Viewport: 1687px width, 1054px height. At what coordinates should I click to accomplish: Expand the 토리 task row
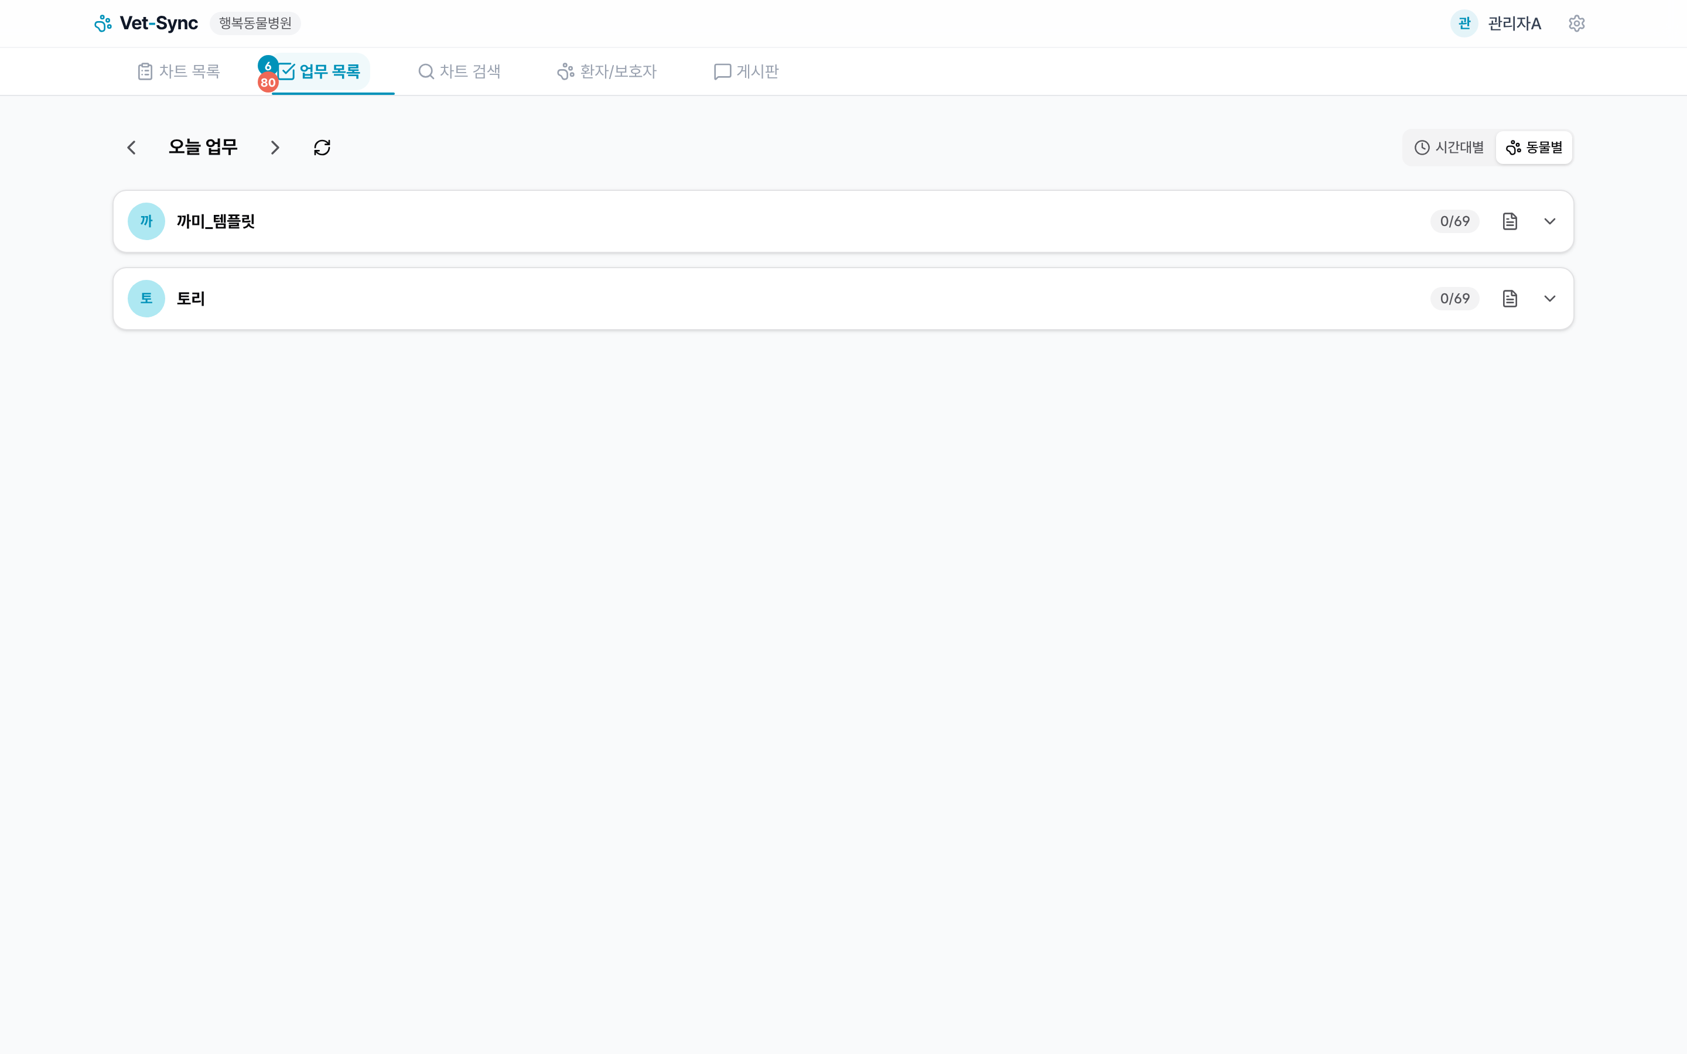click(1549, 299)
